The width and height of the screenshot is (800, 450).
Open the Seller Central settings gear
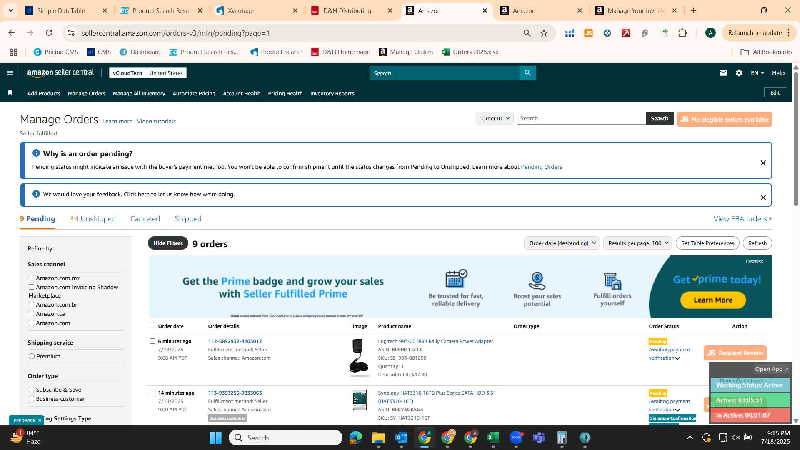[739, 73]
